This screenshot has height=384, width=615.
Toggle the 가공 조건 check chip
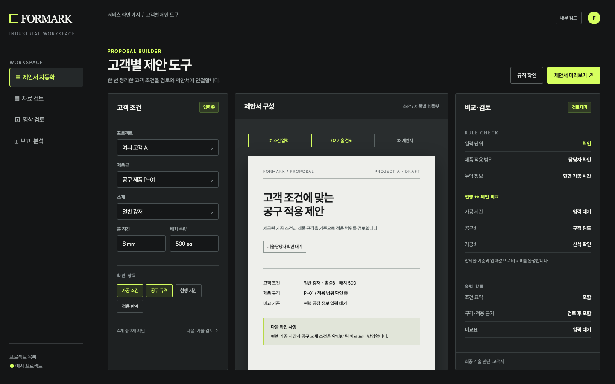130,291
